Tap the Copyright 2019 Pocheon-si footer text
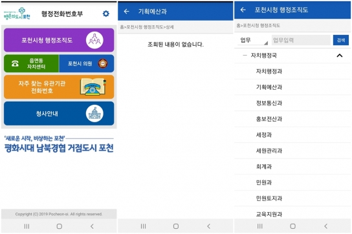Screen dimensions: 352x234 (x=59, y=214)
